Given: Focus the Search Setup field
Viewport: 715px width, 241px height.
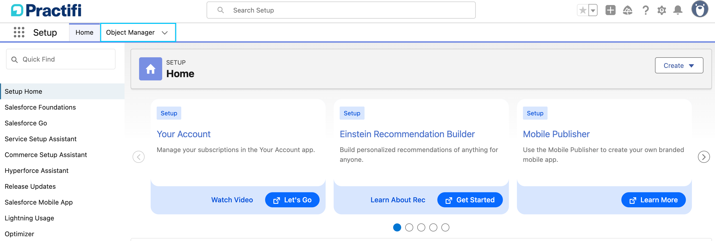Looking at the screenshot, I should tap(341, 10).
